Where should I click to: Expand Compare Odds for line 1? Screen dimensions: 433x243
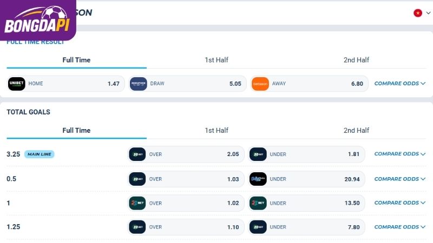click(x=399, y=203)
